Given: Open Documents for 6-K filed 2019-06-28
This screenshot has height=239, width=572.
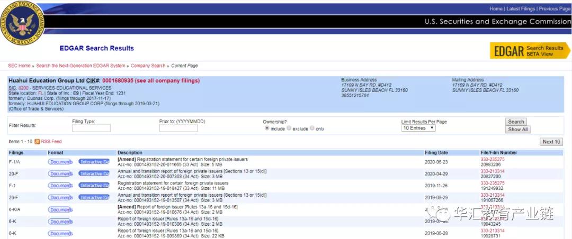Looking at the screenshot, I should (x=60, y=234).
